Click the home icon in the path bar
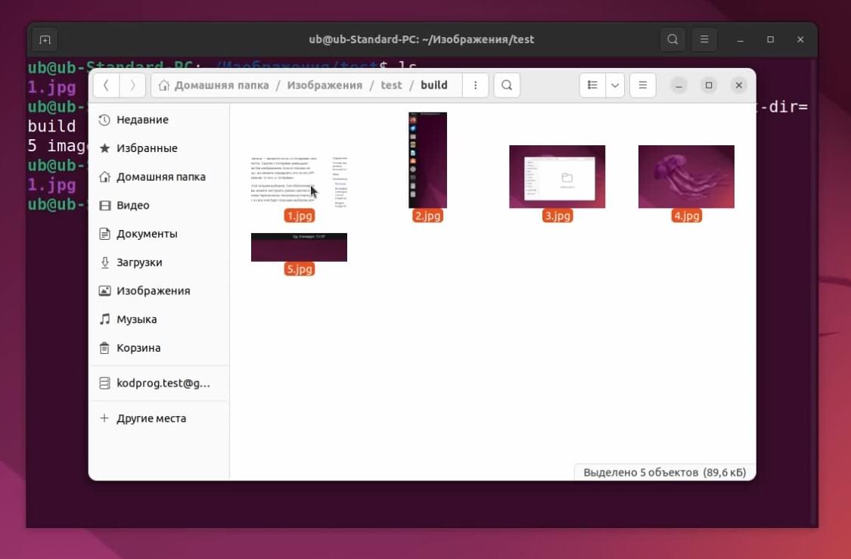Viewport: 851px width, 559px height. (x=164, y=85)
